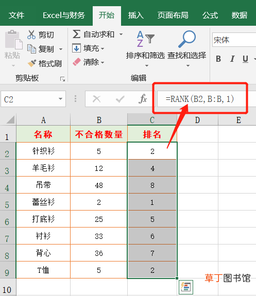Select the cell 打底衫
This screenshot has width=256, height=296.
pos(43,219)
